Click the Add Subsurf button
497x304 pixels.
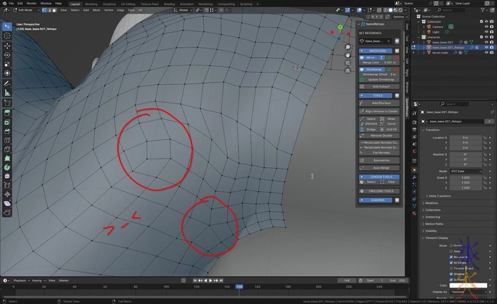pyautogui.click(x=380, y=86)
